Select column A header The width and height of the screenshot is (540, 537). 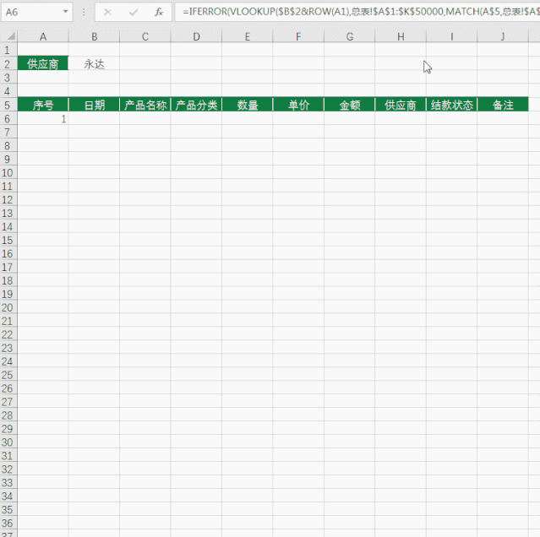[43, 37]
